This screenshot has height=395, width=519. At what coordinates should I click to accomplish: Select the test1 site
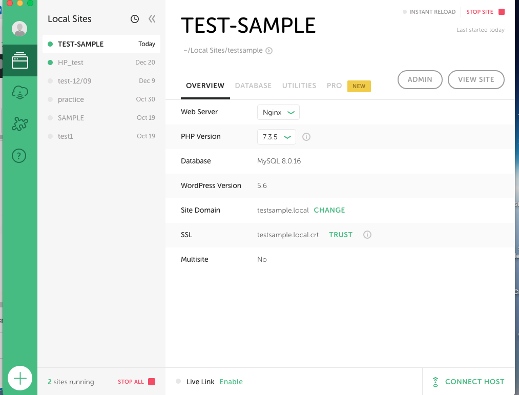101,136
